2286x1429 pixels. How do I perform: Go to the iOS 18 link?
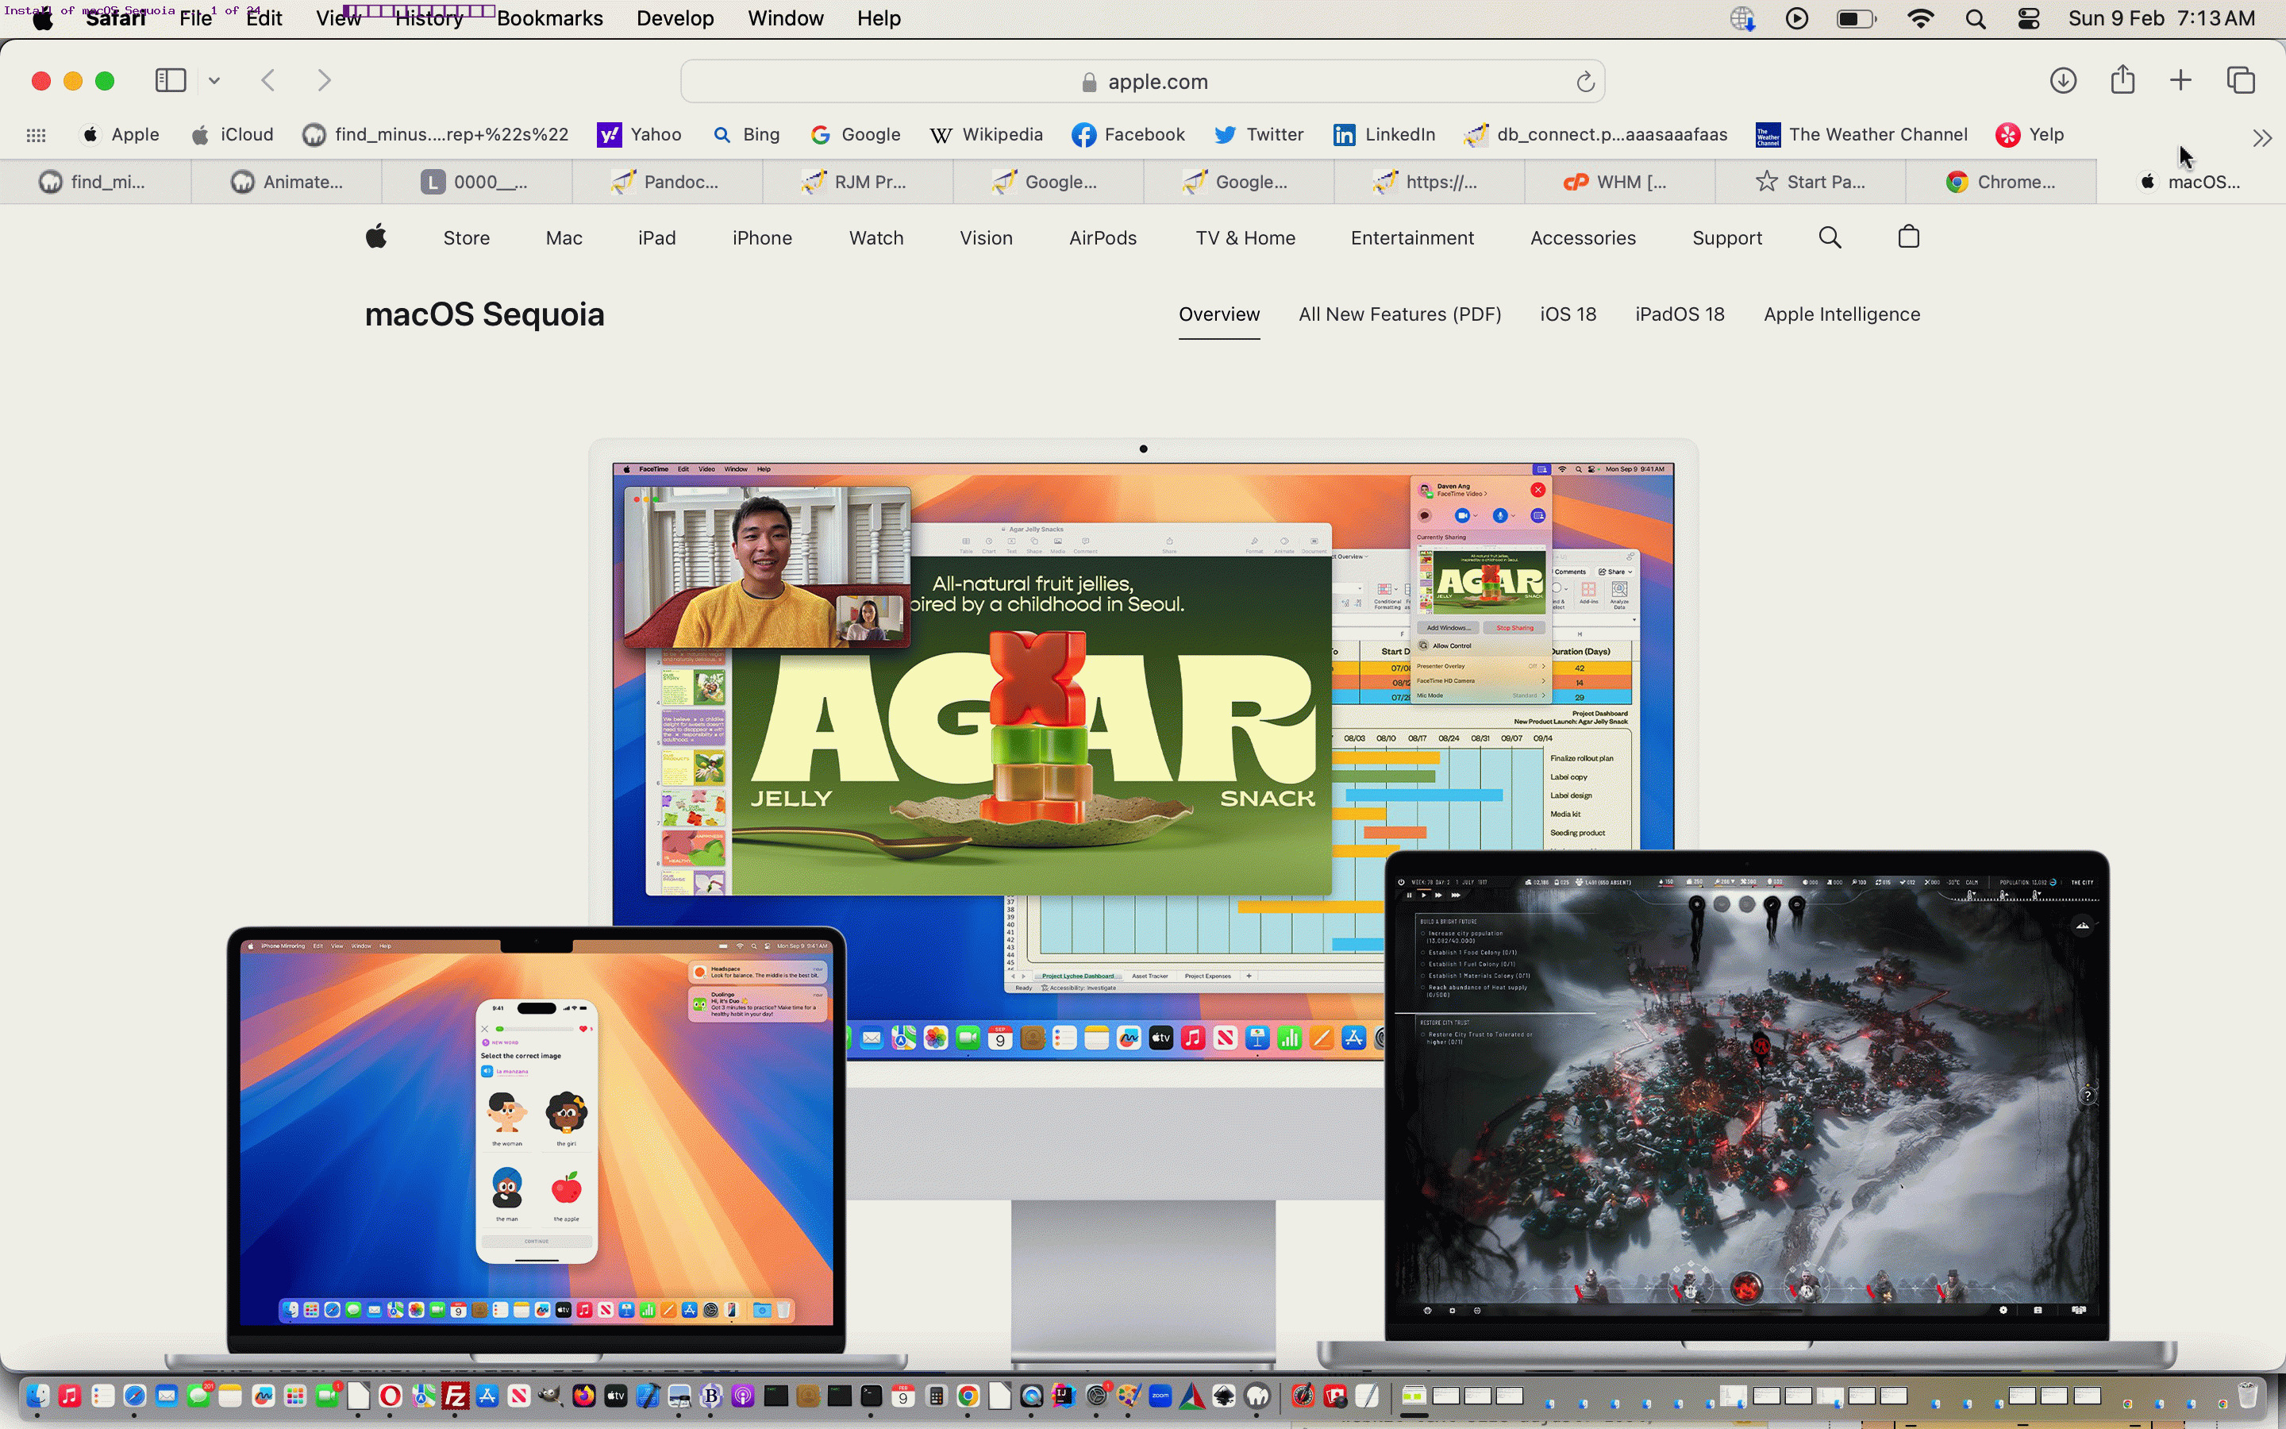tap(1568, 314)
